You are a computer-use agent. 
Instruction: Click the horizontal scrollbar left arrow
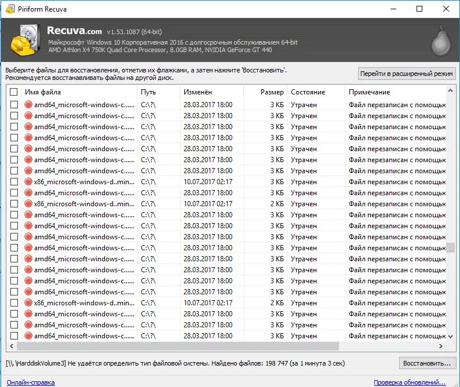click(12, 346)
